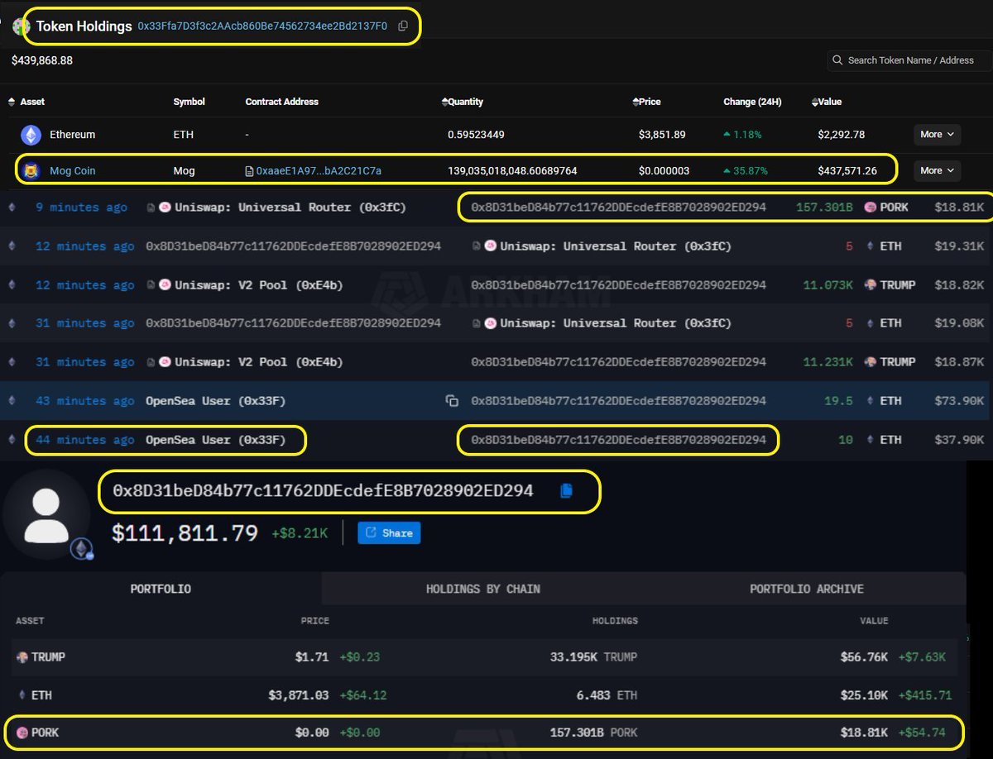
Task: Select the PORK asset in the portfolio
Action: coord(46,733)
